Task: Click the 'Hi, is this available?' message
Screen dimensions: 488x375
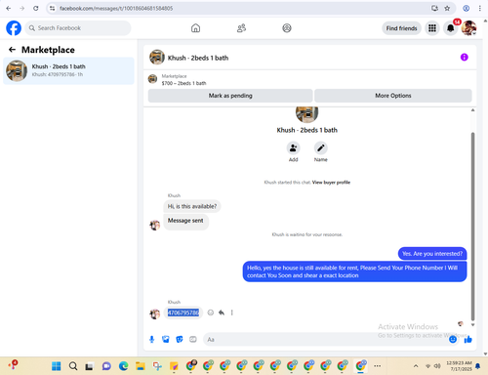Action: click(192, 206)
